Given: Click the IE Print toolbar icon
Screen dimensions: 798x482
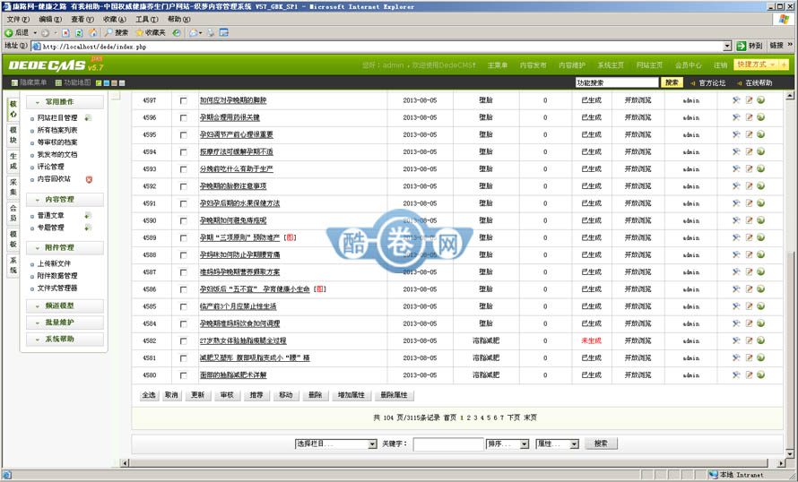Looking at the screenshot, I should click(x=210, y=32).
